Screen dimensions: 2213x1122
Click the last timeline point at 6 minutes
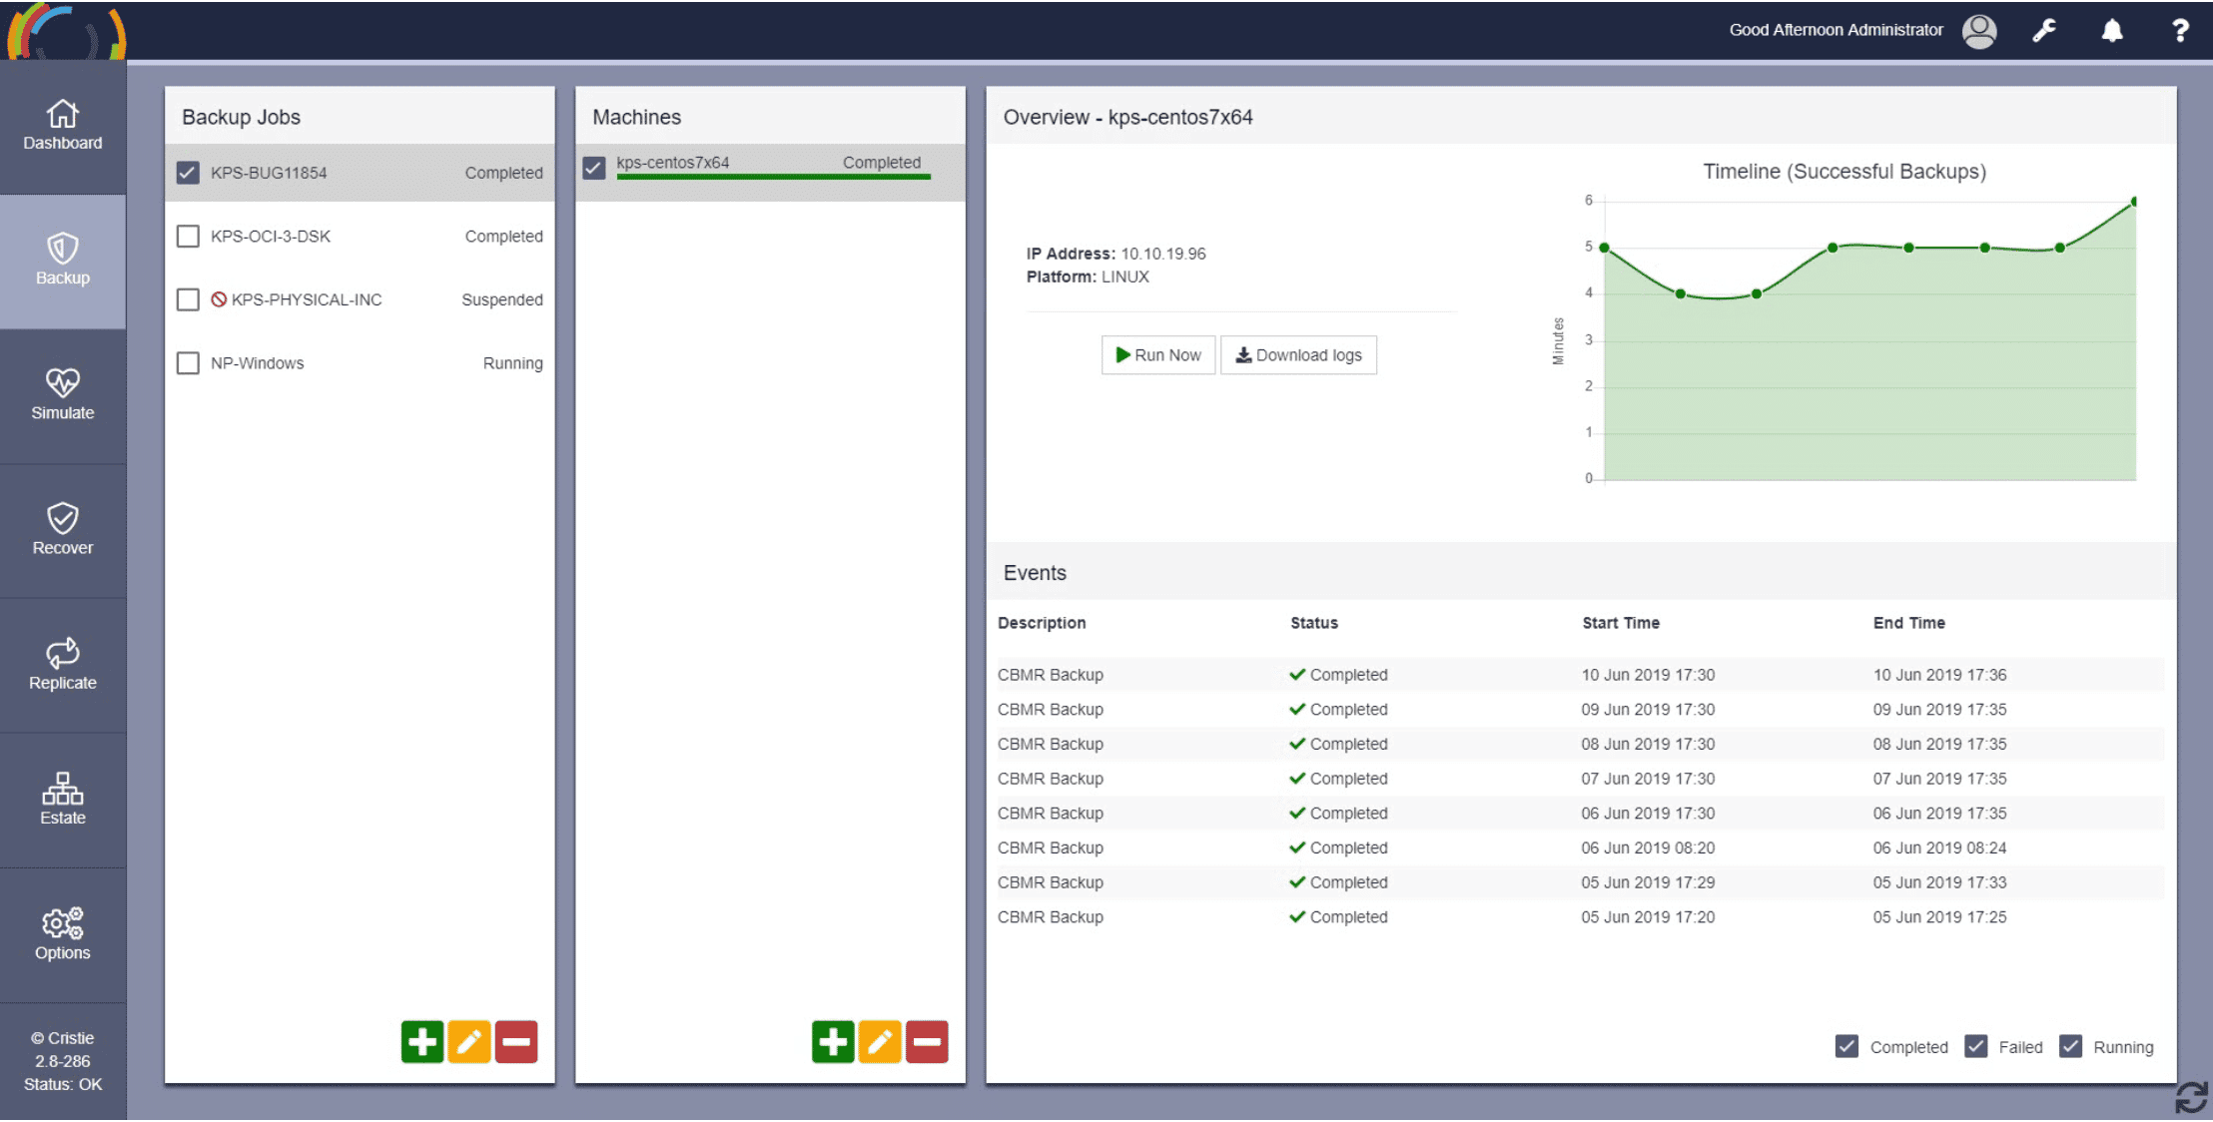tap(2134, 202)
